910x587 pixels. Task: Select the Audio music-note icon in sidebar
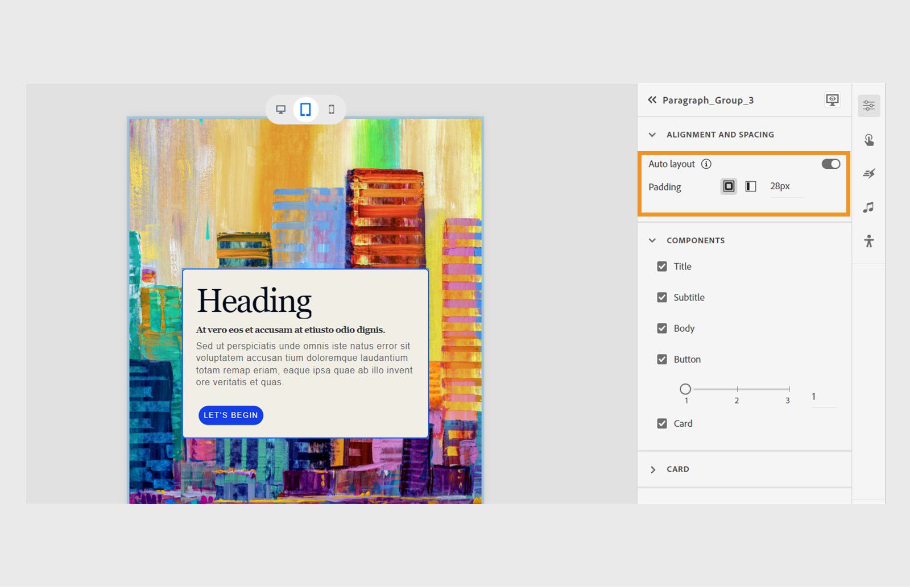(868, 207)
